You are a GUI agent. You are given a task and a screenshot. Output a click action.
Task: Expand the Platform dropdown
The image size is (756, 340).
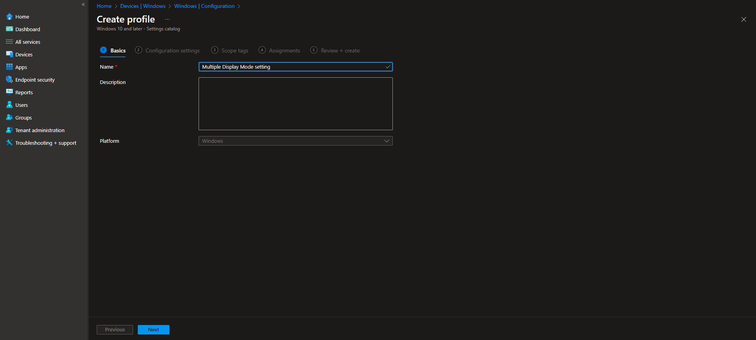point(295,141)
